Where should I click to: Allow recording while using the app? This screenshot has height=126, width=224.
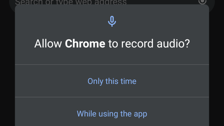point(112,114)
